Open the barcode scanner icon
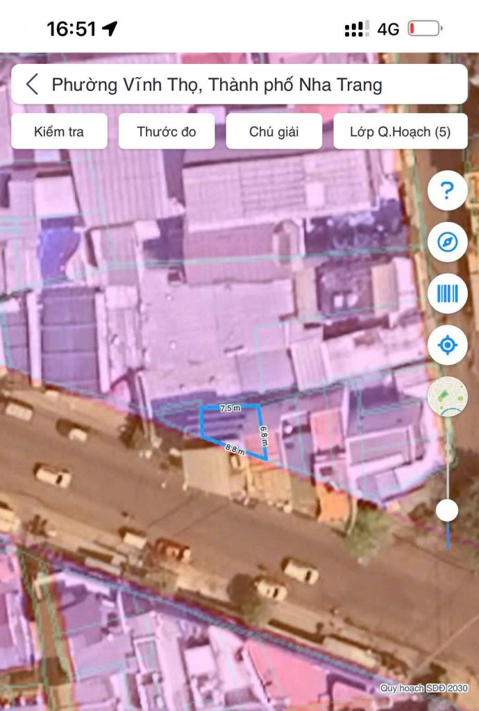Screen dimensions: 479x711 447,294
